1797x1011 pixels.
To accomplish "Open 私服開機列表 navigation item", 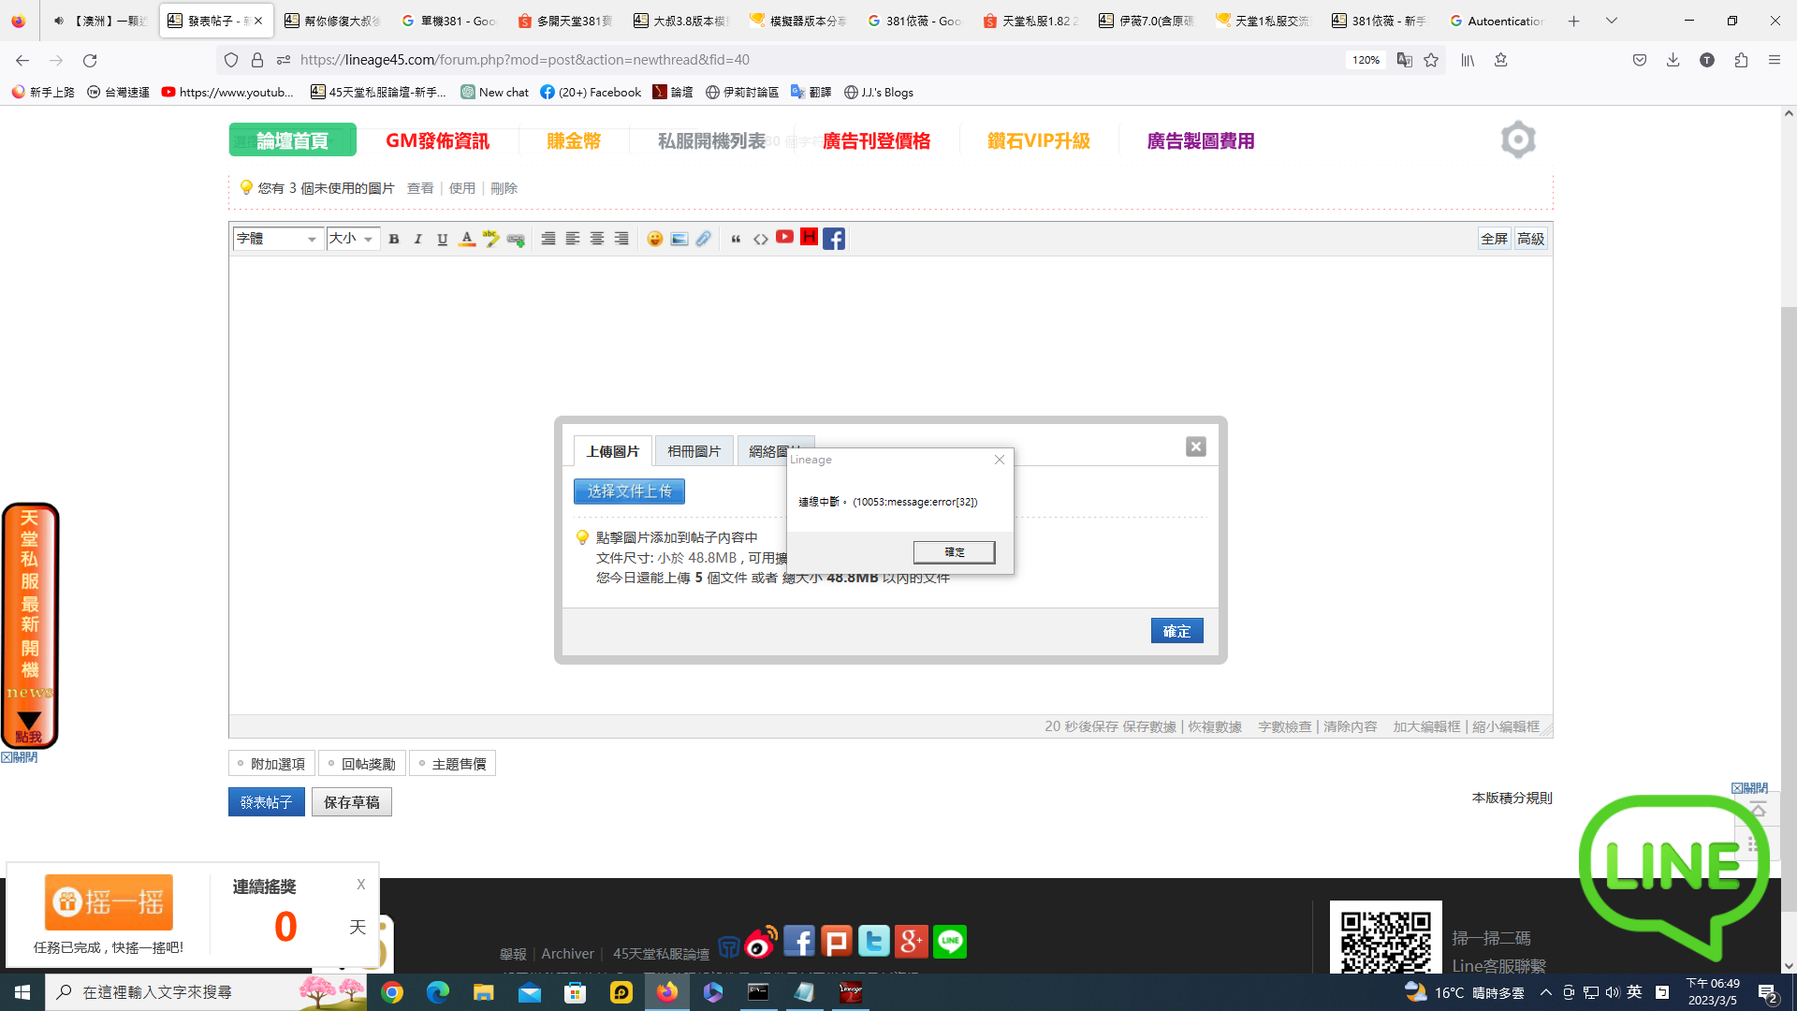I will [711, 140].
